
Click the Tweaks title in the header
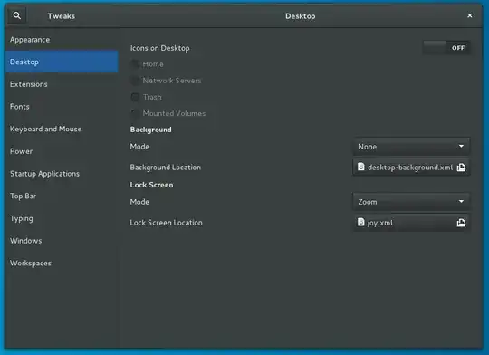62,16
